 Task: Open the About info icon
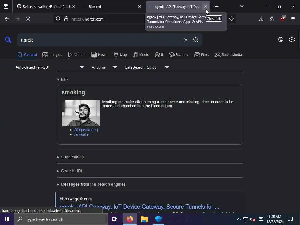click(281, 40)
